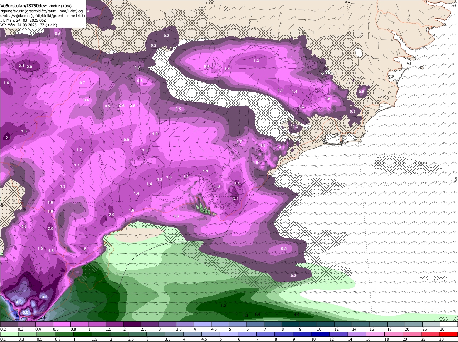
Task: Pick the darkest purple 2 swatch in snow legend
Action: [x=132, y=324]
